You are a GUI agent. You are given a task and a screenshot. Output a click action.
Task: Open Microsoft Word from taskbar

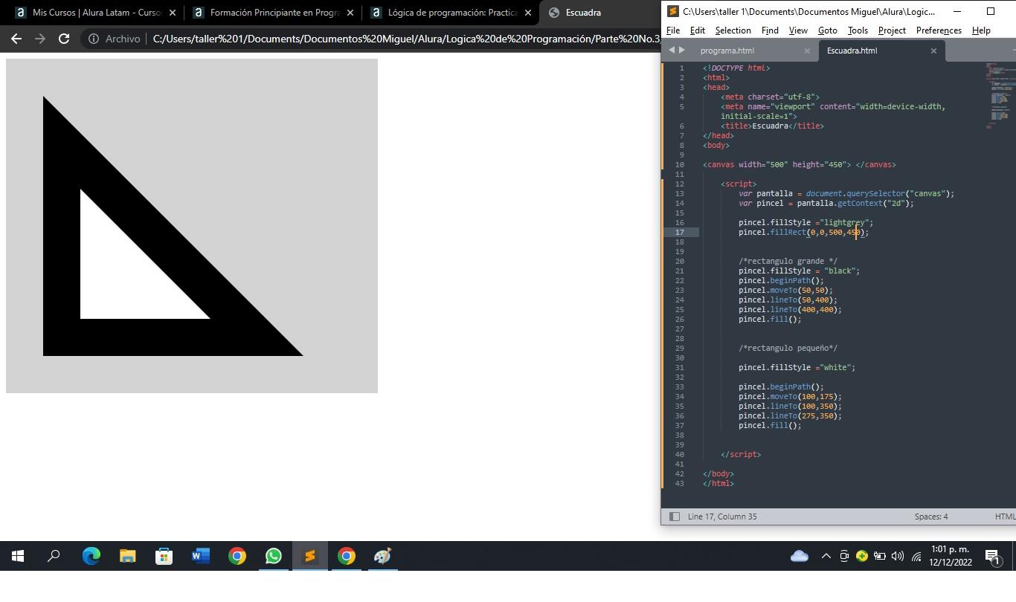[x=200, y=556]
